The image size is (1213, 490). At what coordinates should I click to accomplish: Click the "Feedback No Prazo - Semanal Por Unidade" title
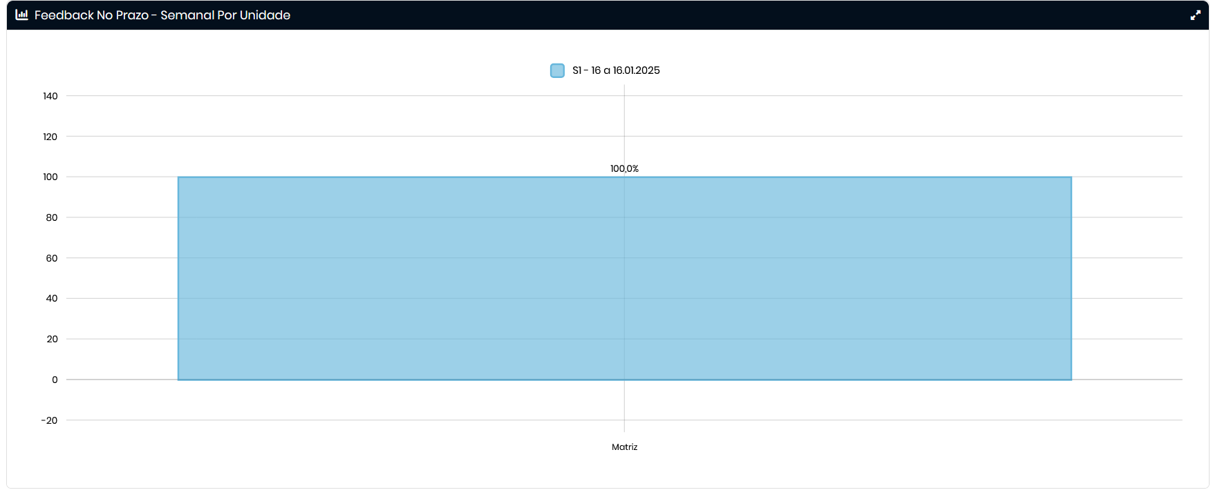click(x=162, y=15)
